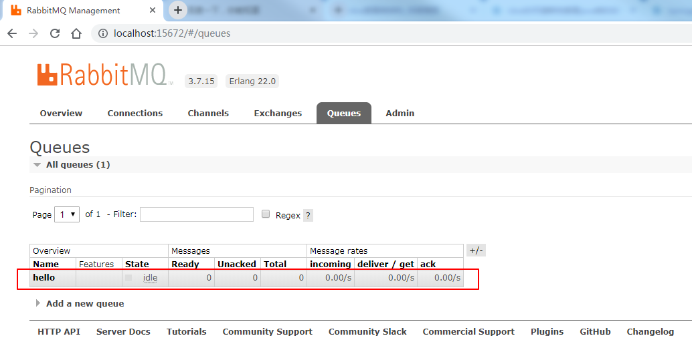Click the Regex help question mark
The width and height of the screenshot is (692, 350).
pyautogui.click(x=308, y=215)
